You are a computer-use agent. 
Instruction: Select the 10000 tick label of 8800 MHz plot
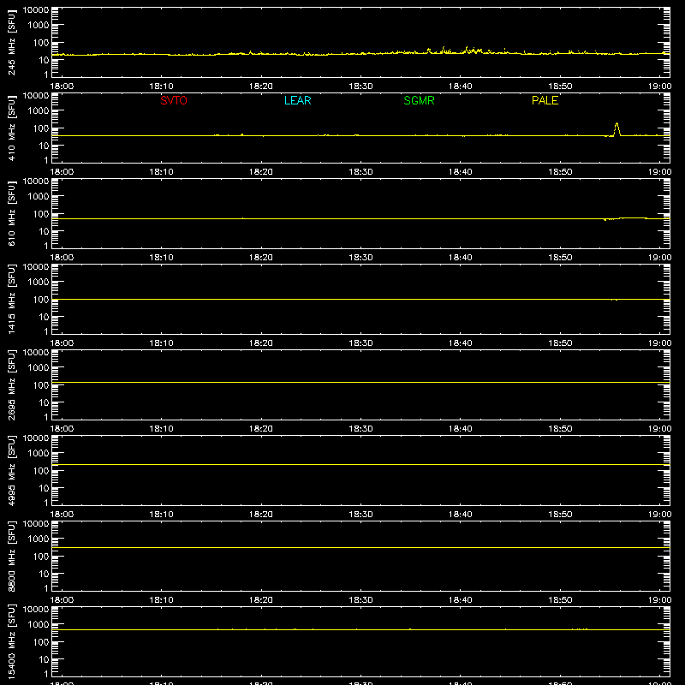(x=36, y=524)
